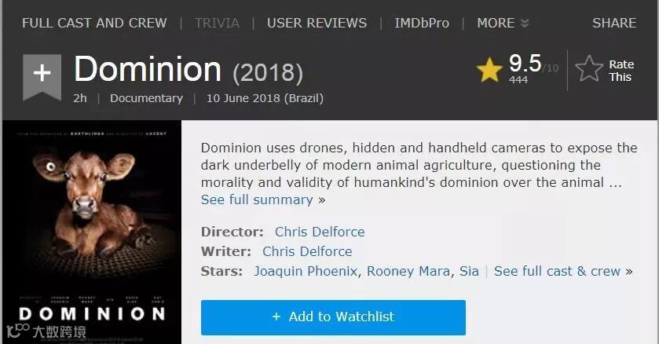Click Add to Watchlist button
The width and height of the screenshot is (659, 344).
click(333, 317)
